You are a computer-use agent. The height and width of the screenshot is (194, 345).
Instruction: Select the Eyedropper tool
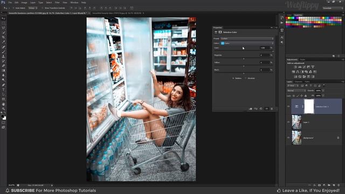click(3, 42)
